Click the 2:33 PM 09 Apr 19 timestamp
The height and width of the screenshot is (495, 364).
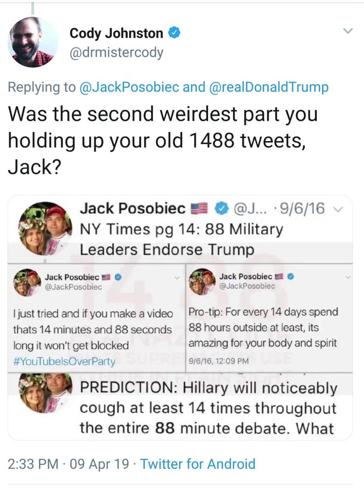pos(68,464)
